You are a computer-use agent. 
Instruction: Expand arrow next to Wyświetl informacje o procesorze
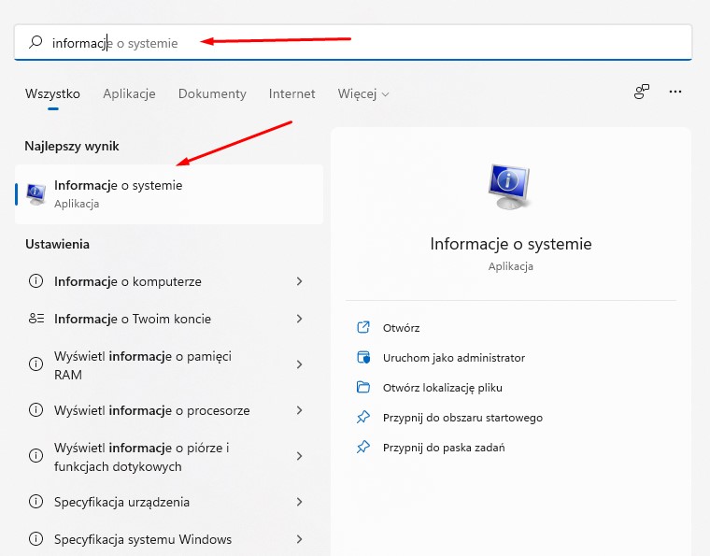tap(299, 410)
